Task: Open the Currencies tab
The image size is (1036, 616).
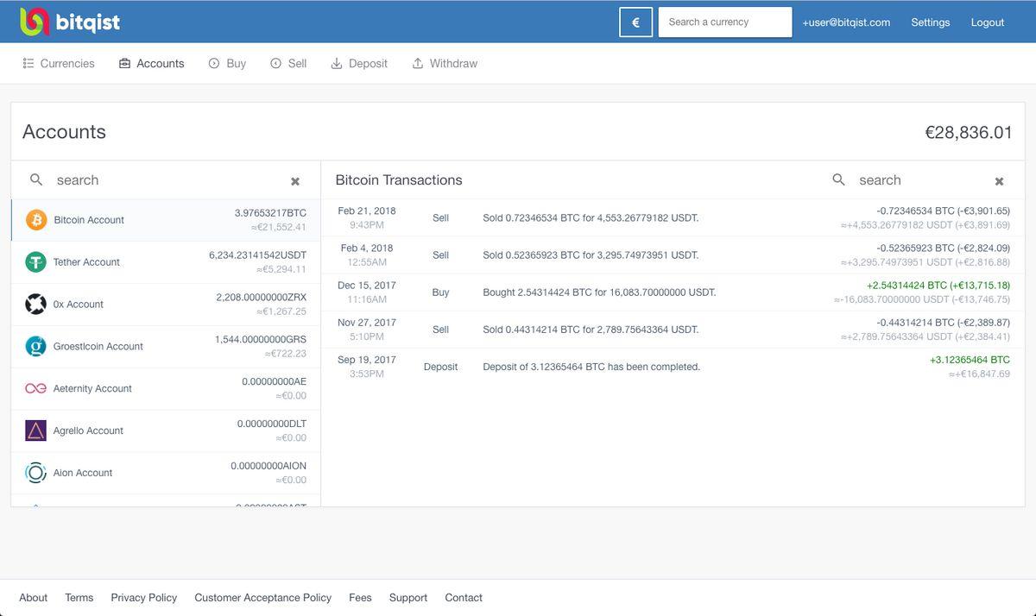Action: [x=59, y=64]
